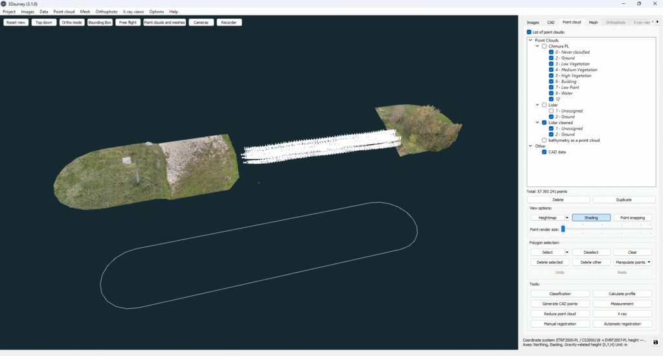Uncheck 0 - Never classified class
The height and width of the screenshot is (356, 663).
(x=551, y=52)
